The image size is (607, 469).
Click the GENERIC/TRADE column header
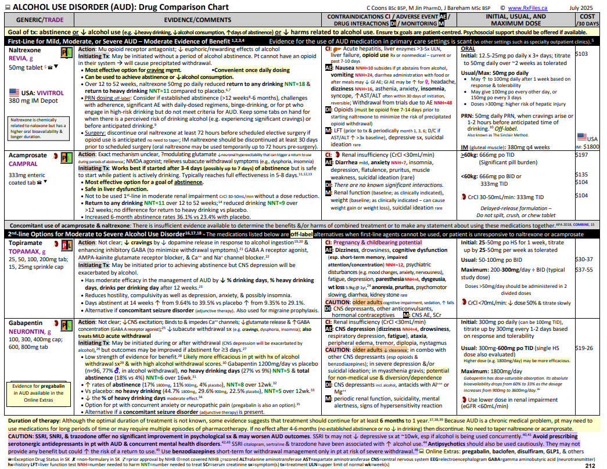click(39, 20)
